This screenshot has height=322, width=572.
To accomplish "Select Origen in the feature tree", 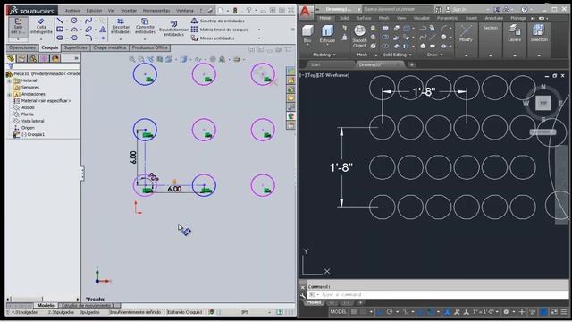I will pos(28,128).
